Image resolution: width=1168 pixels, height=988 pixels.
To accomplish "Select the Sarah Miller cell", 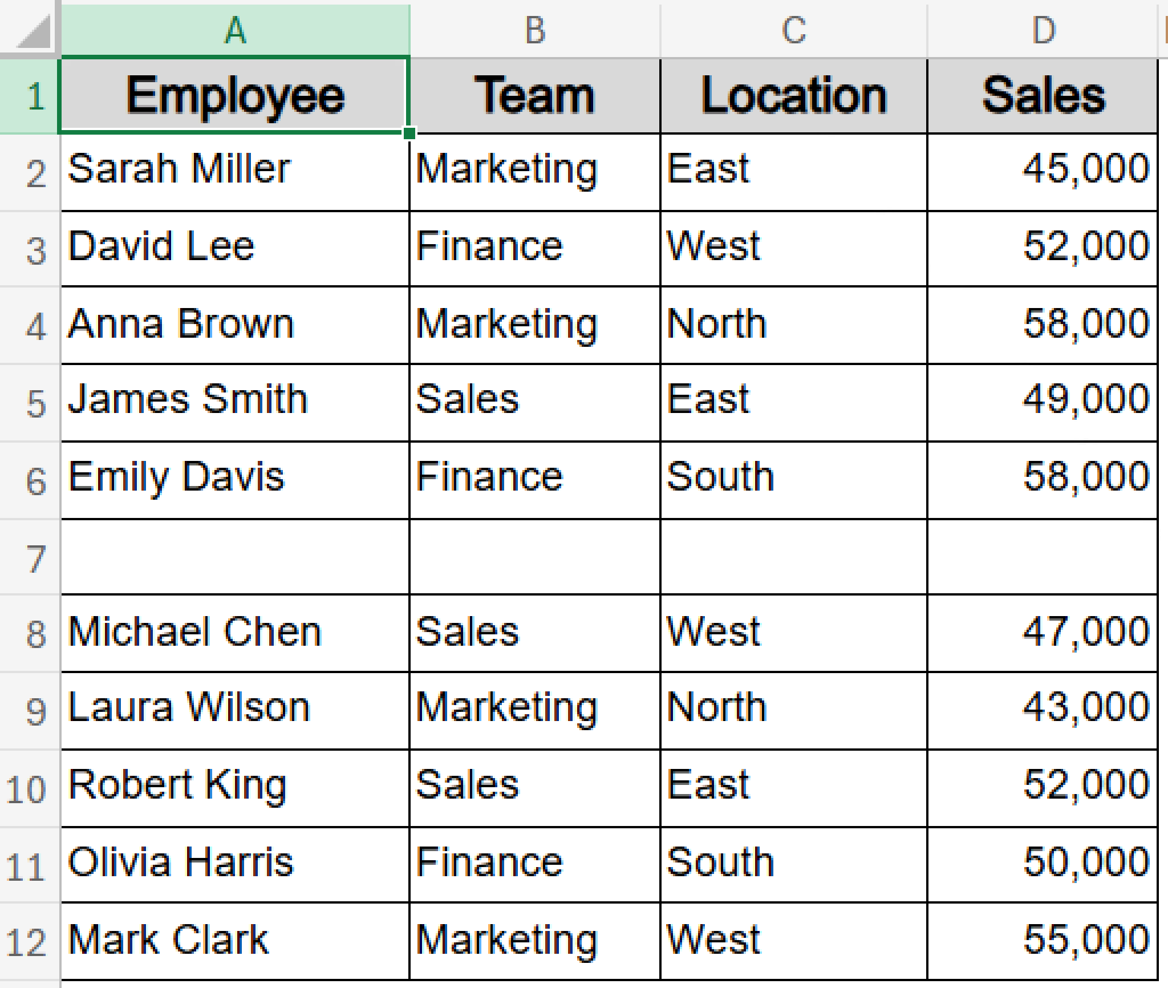I will click(x=235, y=170).
